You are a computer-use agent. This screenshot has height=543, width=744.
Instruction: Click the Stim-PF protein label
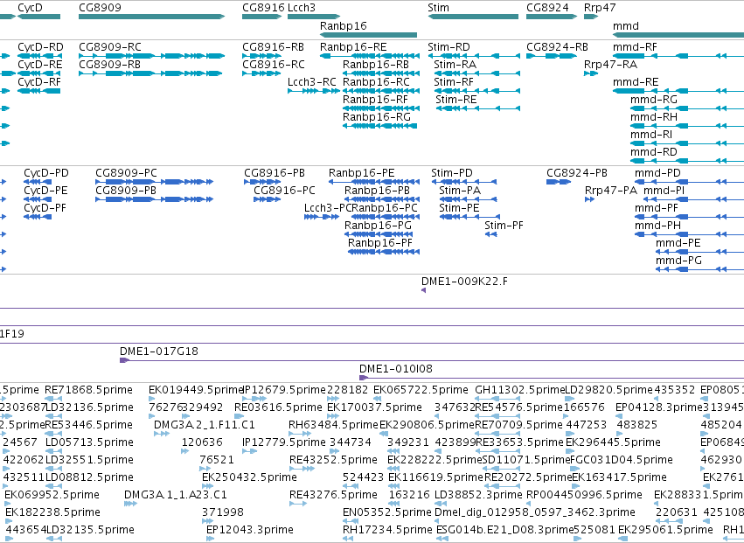[504, 225]
